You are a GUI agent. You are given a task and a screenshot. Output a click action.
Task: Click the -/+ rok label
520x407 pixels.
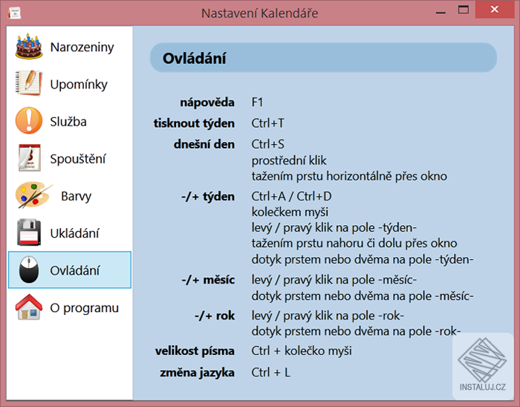pos(215,316)
